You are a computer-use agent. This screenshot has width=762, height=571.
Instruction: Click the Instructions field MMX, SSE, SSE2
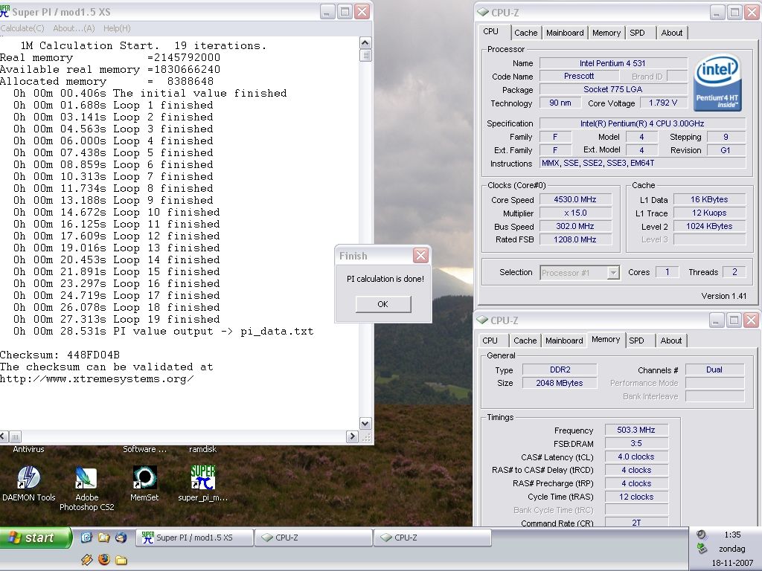642,163
